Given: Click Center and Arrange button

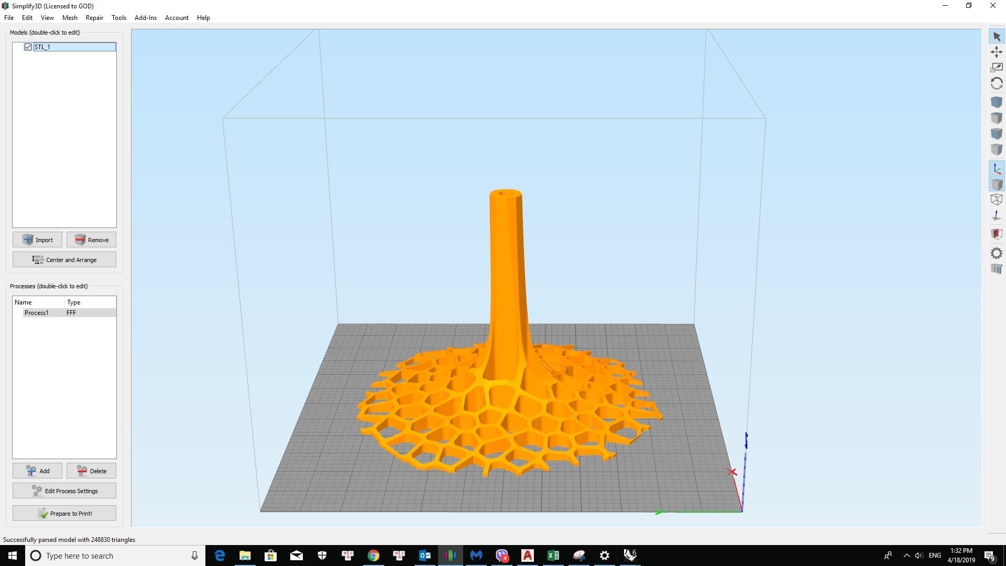Looking at the screenshot, I should click(64, 260).
